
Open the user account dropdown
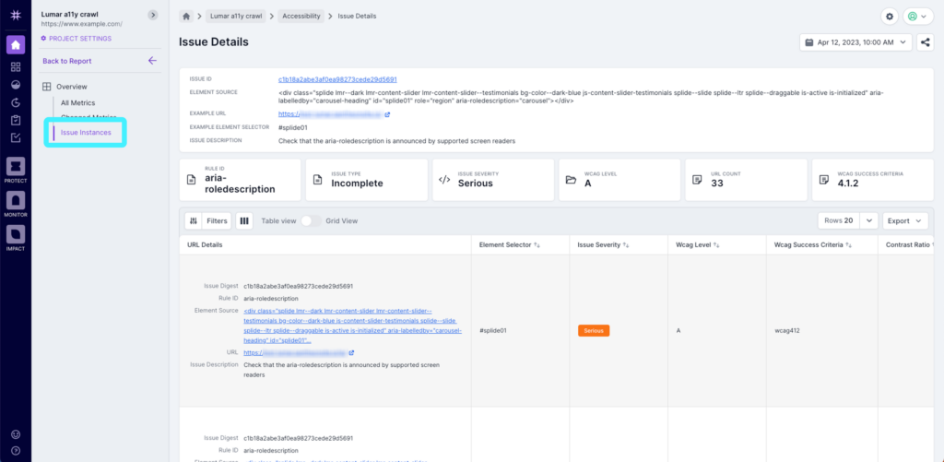click(x=918, y=17)
